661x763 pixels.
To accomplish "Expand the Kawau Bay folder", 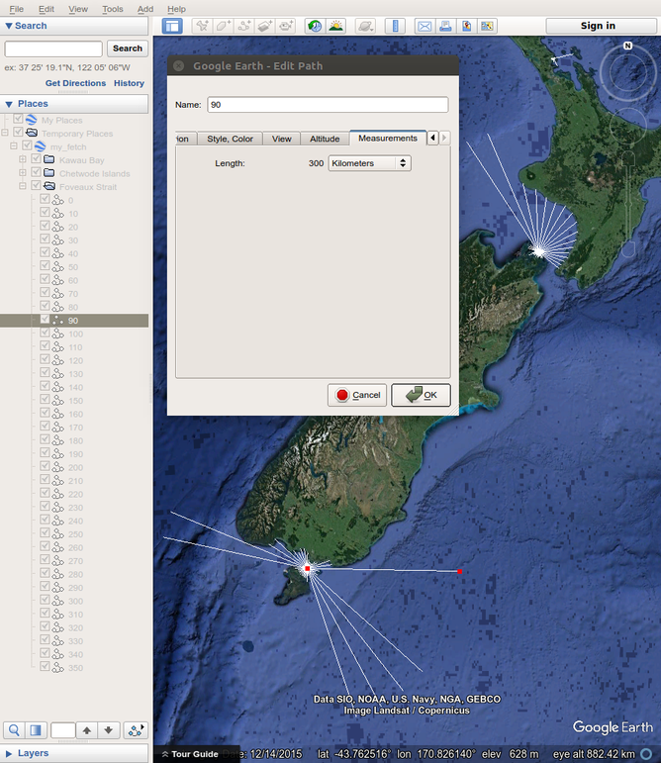I will coord(23,159).
